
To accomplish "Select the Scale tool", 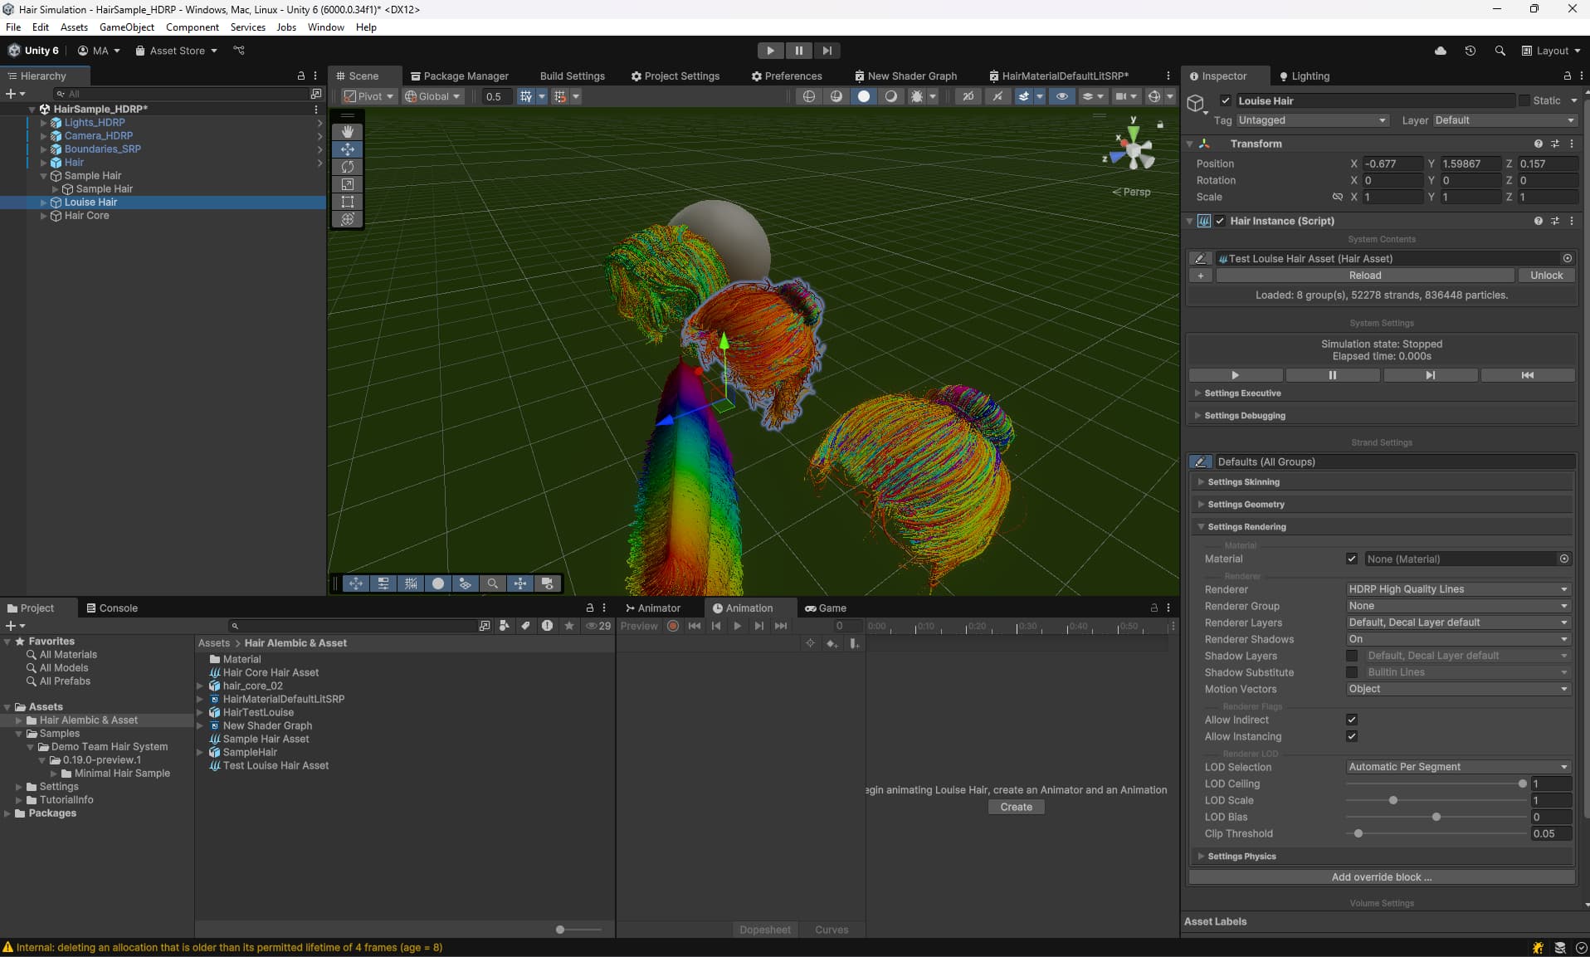I will pos(348,184).
